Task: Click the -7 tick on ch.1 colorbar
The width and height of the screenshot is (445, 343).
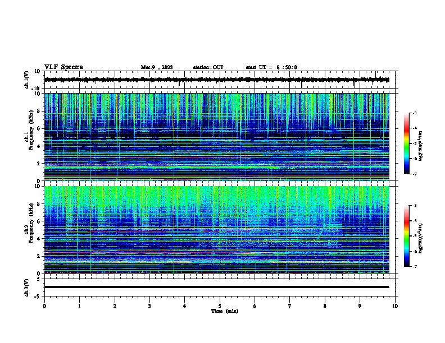Action: click(415, 174)
